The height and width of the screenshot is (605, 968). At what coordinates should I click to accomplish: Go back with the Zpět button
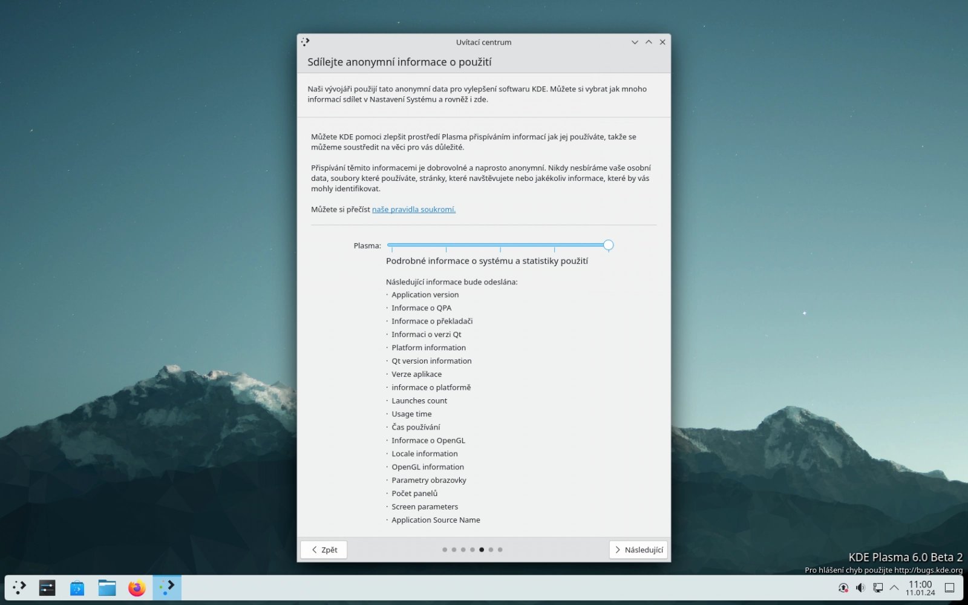[x=324, y=549]
